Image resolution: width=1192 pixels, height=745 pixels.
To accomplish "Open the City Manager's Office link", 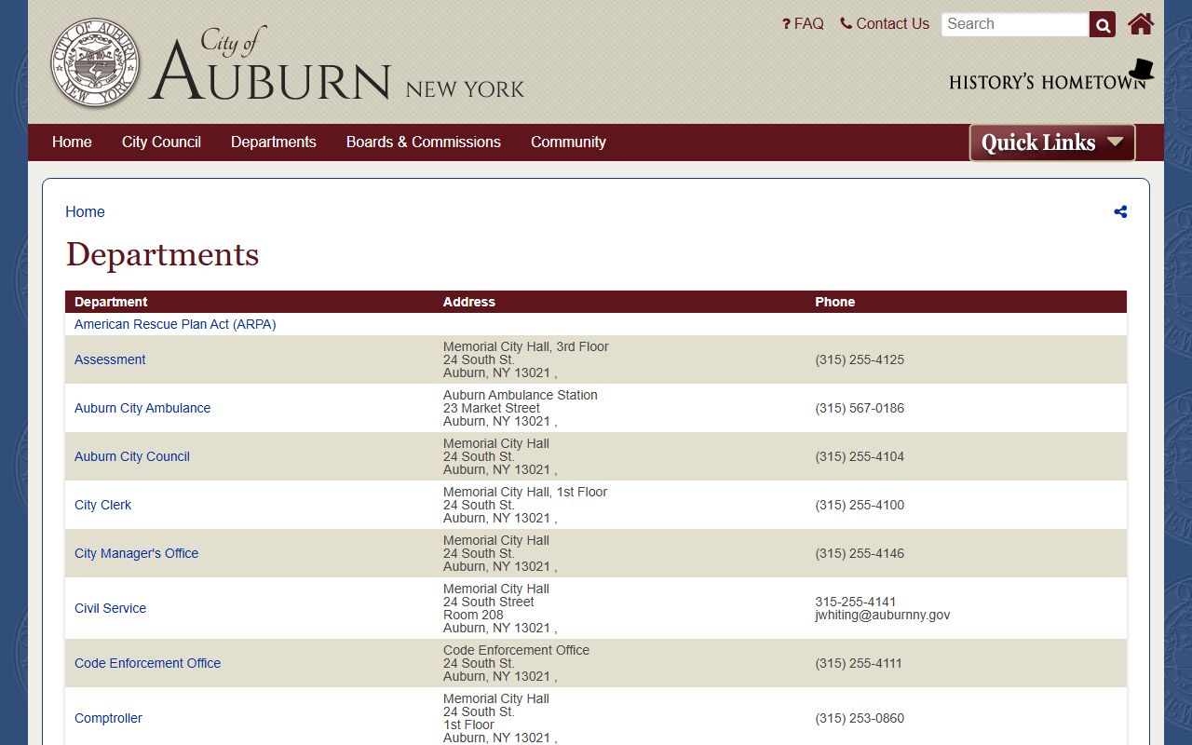I will 136,553.
